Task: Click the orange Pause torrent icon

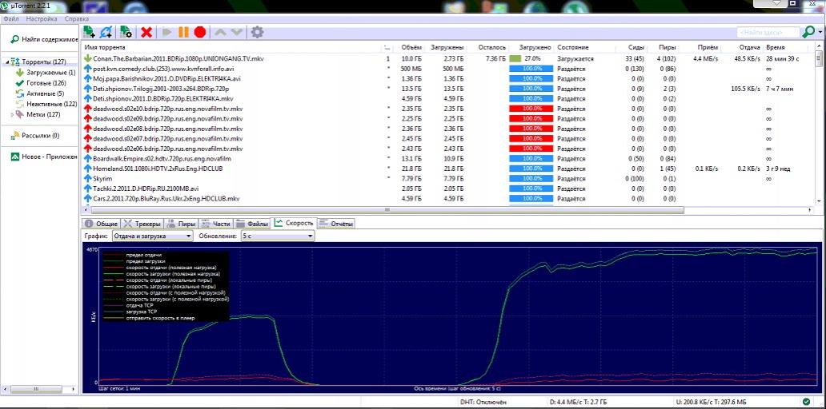Action: coord(183,33)
